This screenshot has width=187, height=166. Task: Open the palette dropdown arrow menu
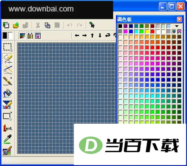pos(177,26)
